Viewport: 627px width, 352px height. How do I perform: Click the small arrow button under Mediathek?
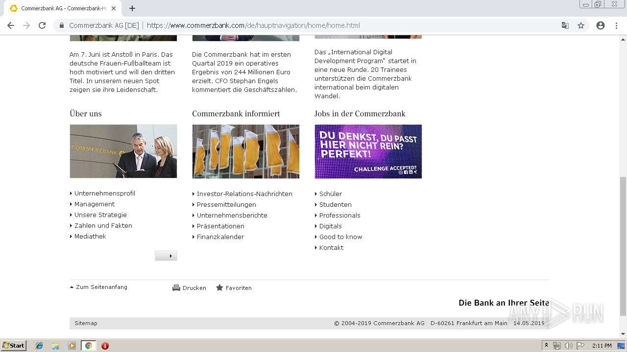click(x=166, y=256)
